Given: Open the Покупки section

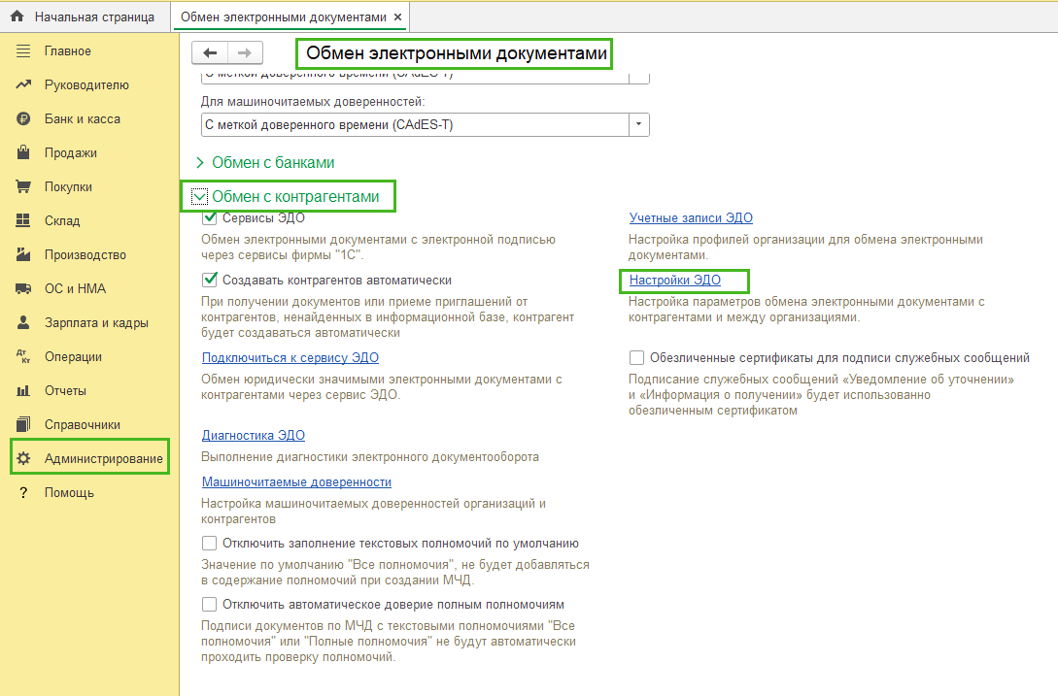Looking at the screenshot, I should tap(68, 186).
